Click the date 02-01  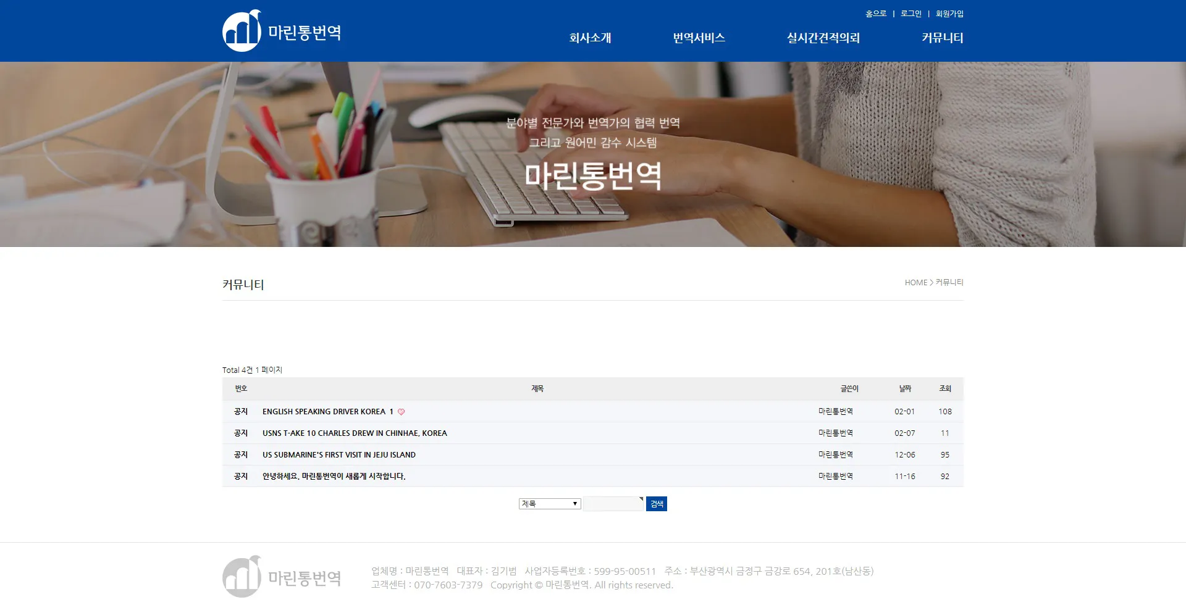[905, 412]
